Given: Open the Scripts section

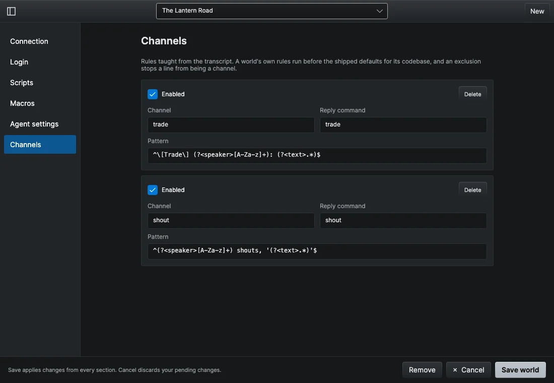Looking at the screenshot, I should 40,83.
